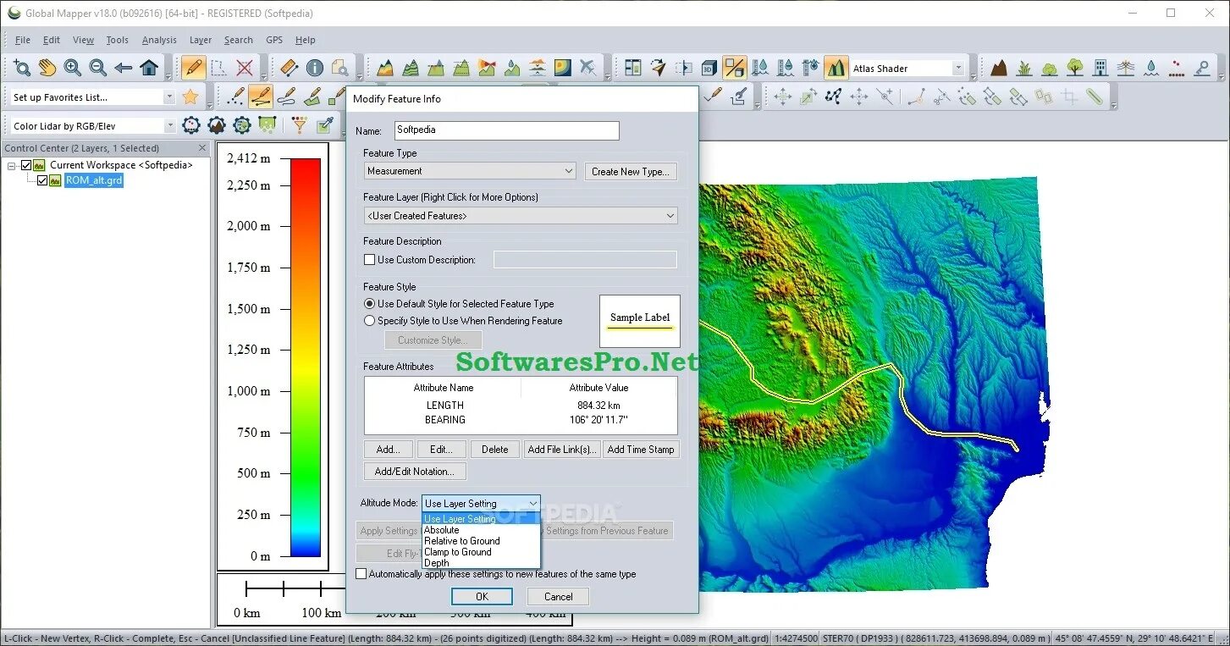
Task: Select the Zoom In magnifier tool
Action: tap(73, 68)
